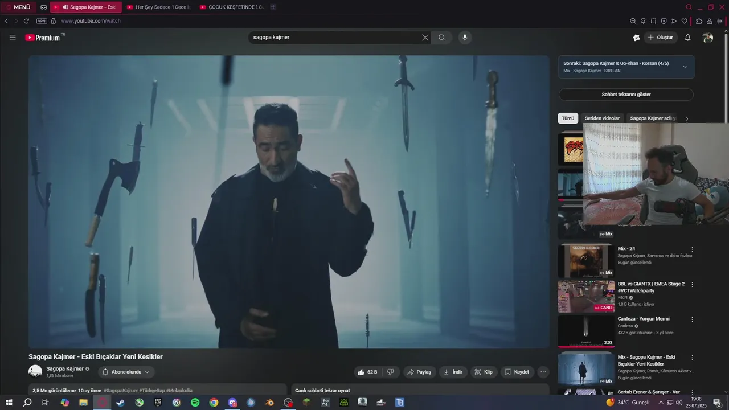Like the video with 62 B likes
Screen dimensions: 729x410
point(367,372)
